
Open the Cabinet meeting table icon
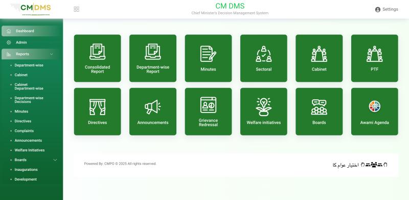(x=319, y=54)
